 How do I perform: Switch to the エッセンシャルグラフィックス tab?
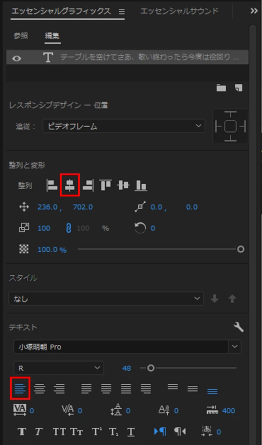[61, 11]
